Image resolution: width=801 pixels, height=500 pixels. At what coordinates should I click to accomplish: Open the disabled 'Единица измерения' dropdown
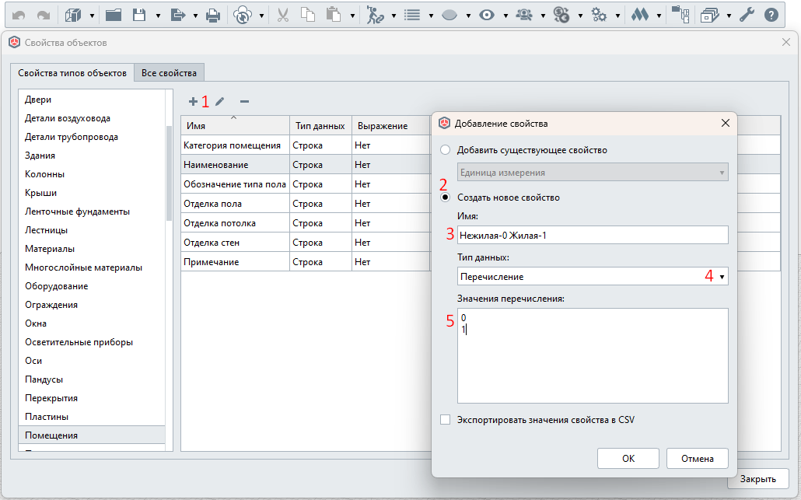(593, 173)
